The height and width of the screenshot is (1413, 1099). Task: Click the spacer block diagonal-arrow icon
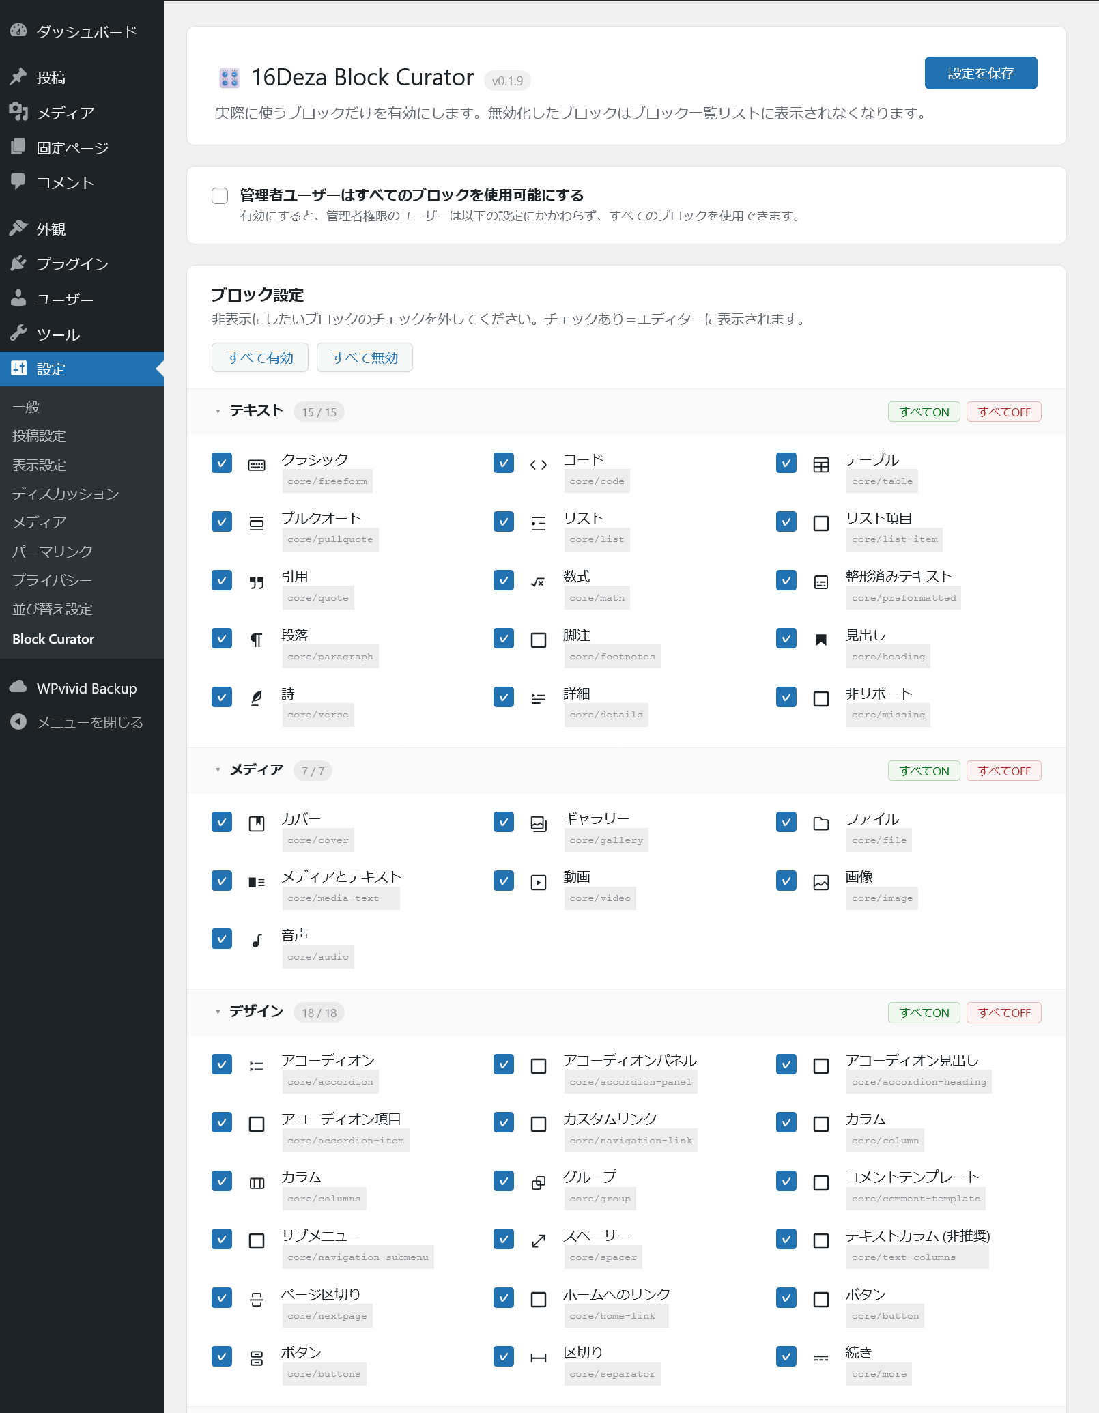click(539, 1241)
